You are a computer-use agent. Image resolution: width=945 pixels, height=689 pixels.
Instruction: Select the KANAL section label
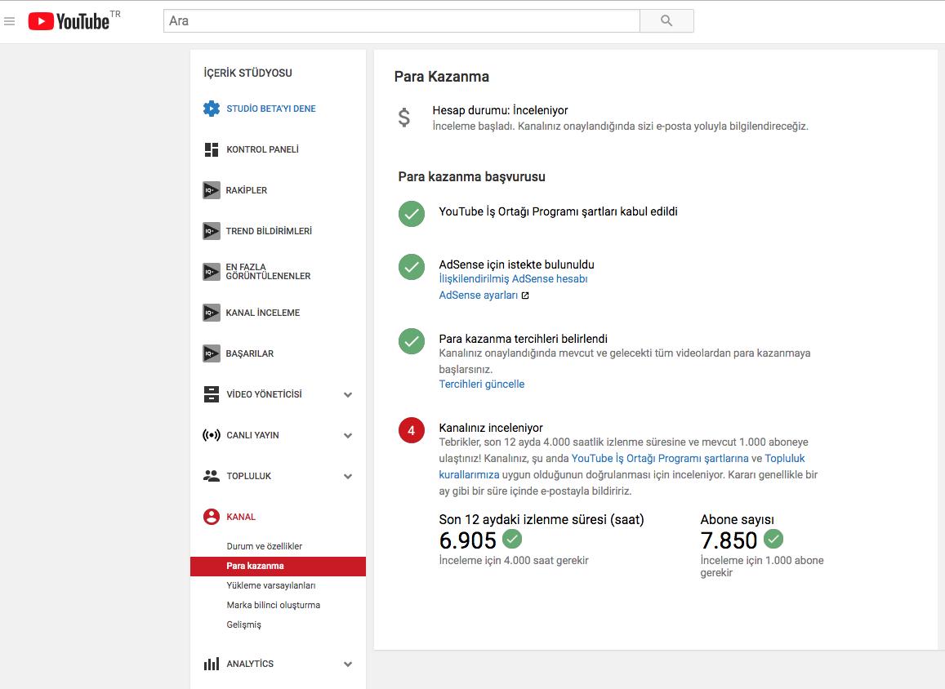[x=241, y=517]
